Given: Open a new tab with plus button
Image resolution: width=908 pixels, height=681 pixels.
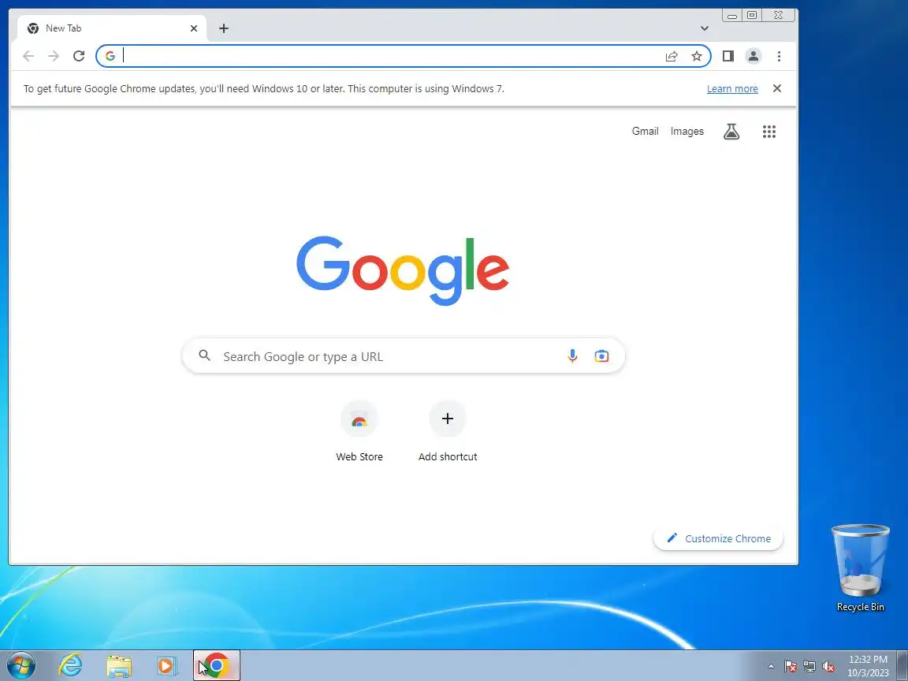Looking at the screenshot, I should pyautogui.click(x=224, y=28).
